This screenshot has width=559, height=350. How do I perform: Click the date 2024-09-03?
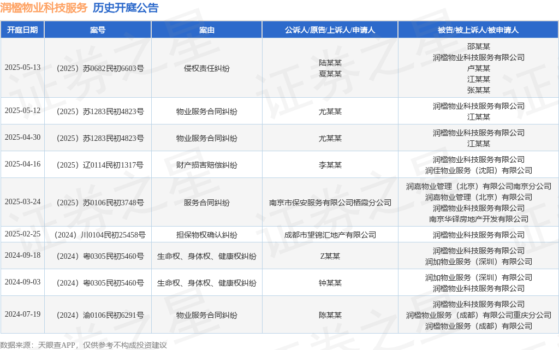pos(22,282)
